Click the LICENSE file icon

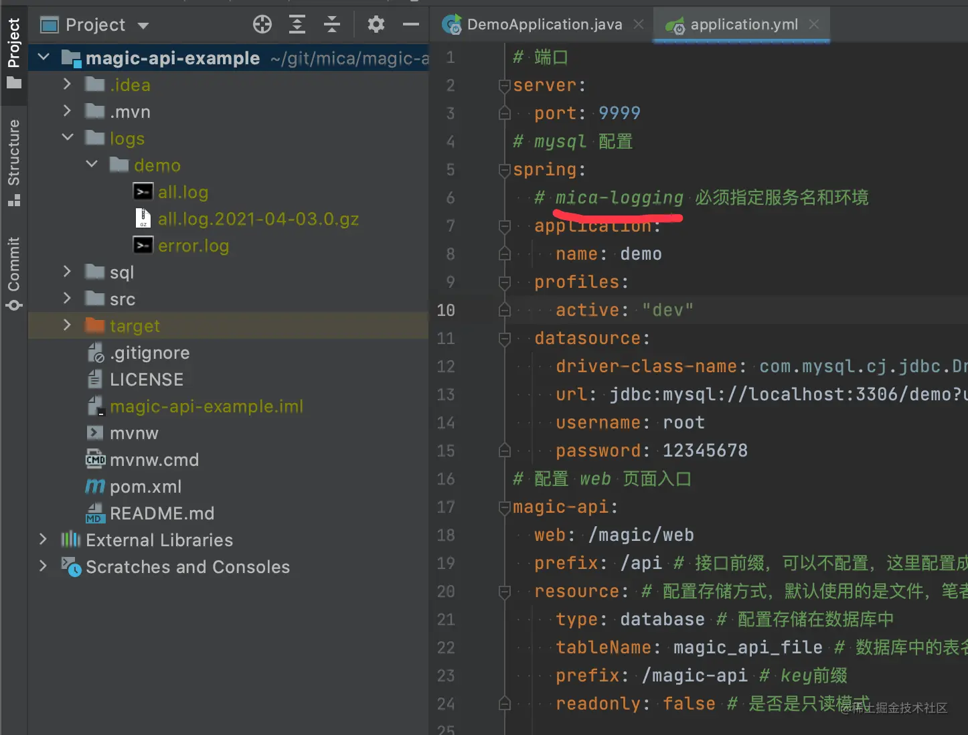(95, 379)
